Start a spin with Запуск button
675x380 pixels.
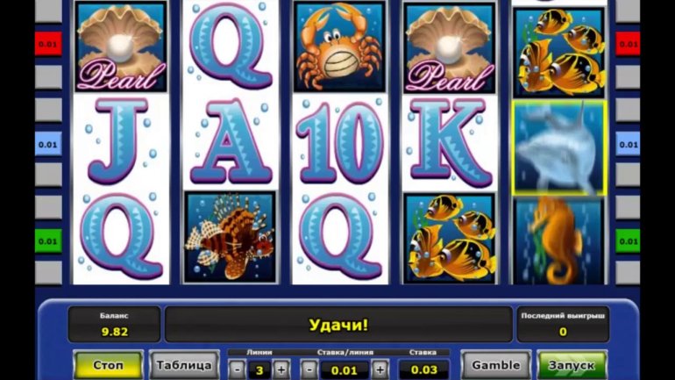tap(572, 365)
